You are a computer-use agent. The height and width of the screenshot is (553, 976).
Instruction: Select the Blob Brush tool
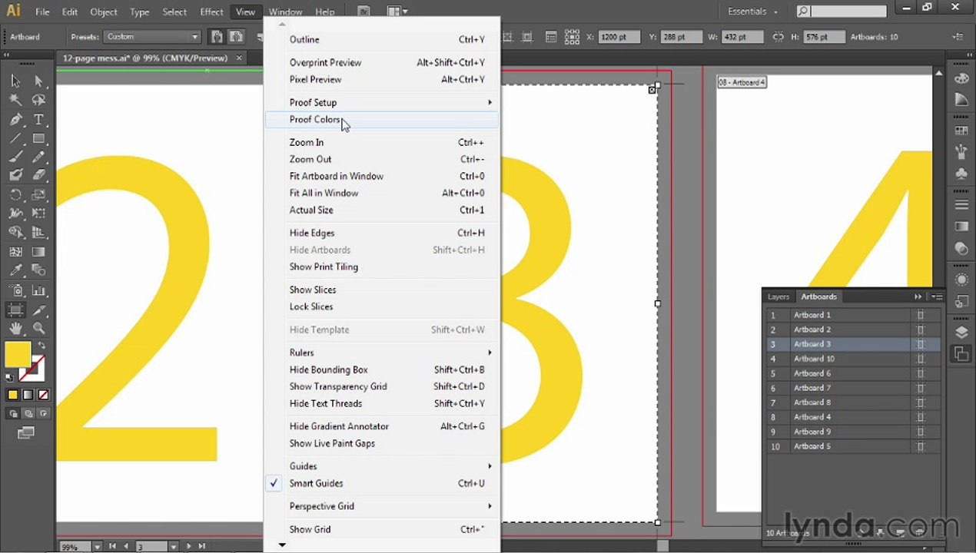click(15, 175)
